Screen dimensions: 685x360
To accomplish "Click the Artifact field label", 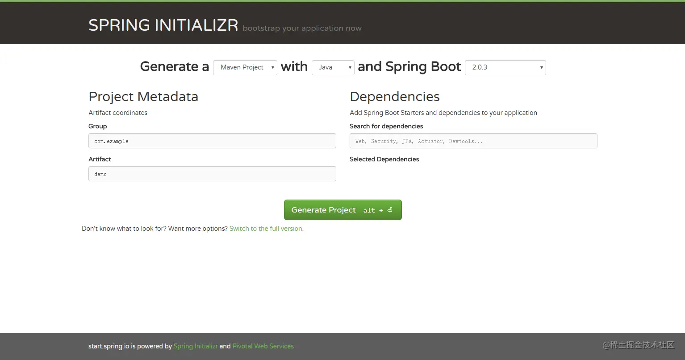I will [x=100, y=159].
